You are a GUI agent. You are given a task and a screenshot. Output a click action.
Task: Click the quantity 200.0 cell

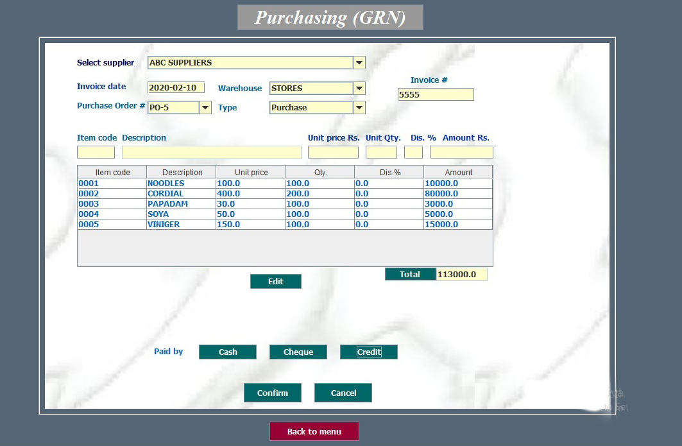pos(320,194)
